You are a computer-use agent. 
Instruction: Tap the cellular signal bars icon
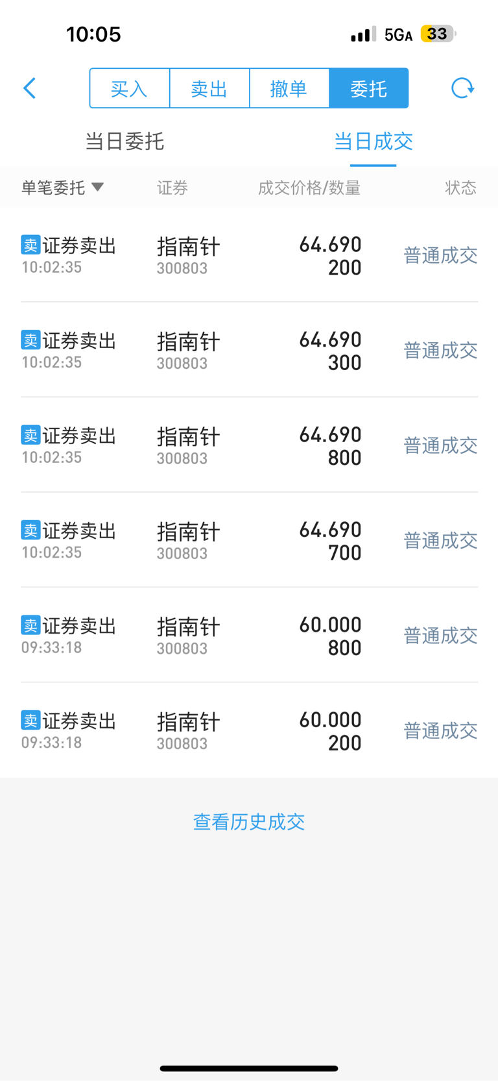(x=363, y=34)
